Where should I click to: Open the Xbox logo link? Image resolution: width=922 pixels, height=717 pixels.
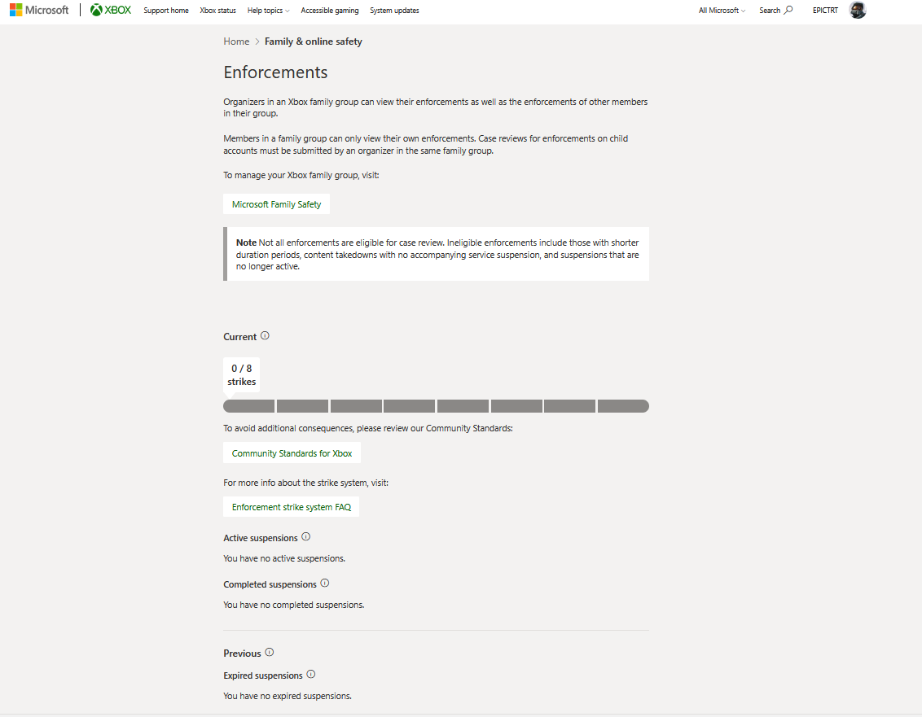point(111,10)
